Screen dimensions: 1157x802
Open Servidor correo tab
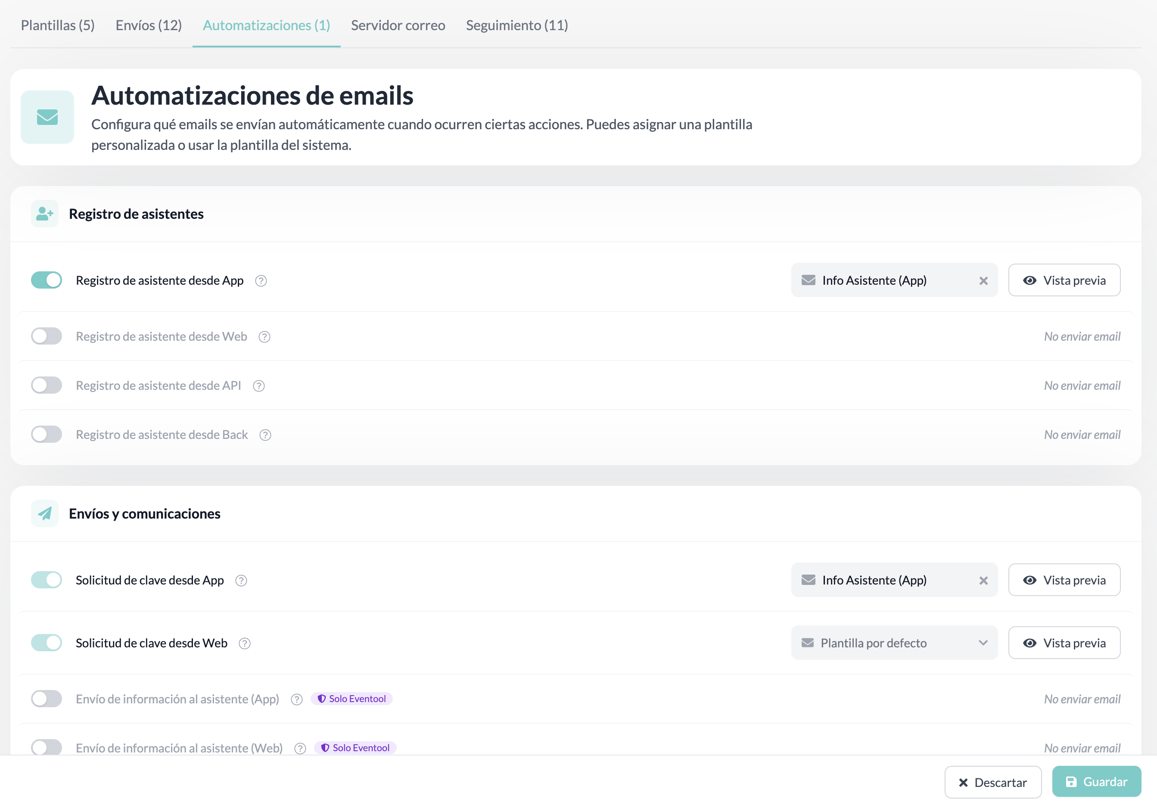pyautogui.click(x=398, y=25)
